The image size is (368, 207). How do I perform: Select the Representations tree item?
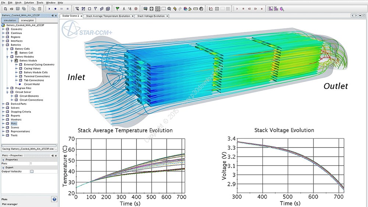(20, 132)
